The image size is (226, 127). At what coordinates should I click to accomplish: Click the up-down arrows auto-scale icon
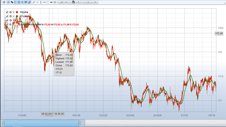pos(12,2)
